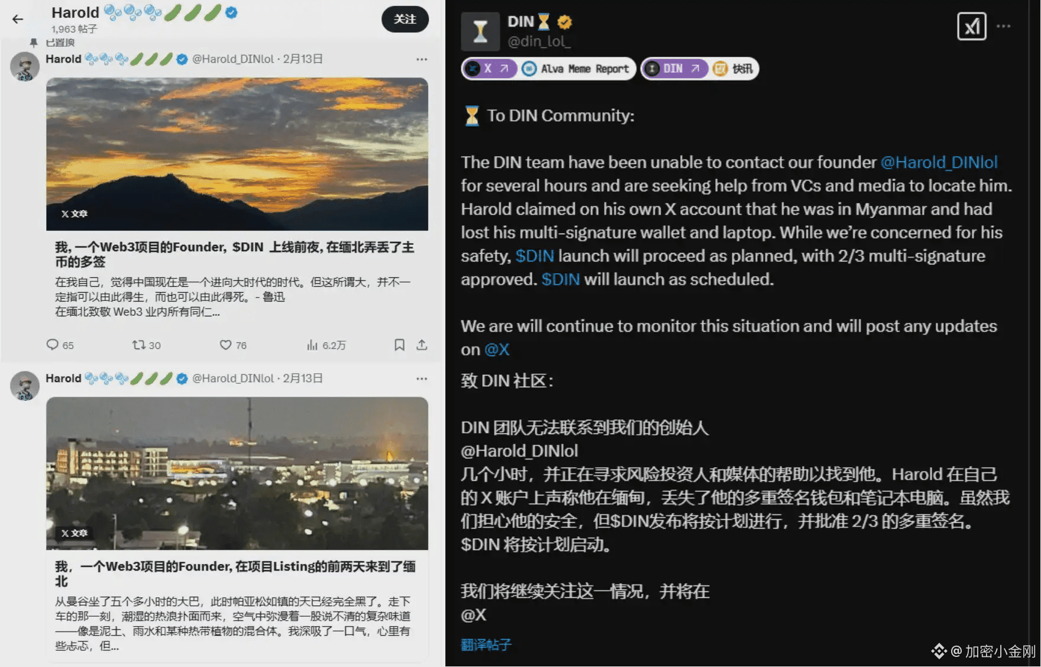Open the @Harold_DINlol mention link

pyautogui.click(x=939, y=162)
